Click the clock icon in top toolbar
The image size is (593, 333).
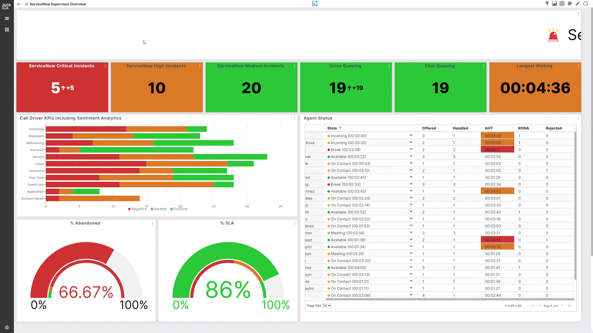click(x=585, y=4)
